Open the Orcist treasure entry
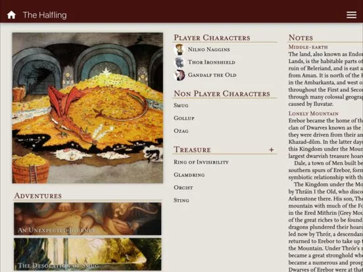 click(183, 188)
